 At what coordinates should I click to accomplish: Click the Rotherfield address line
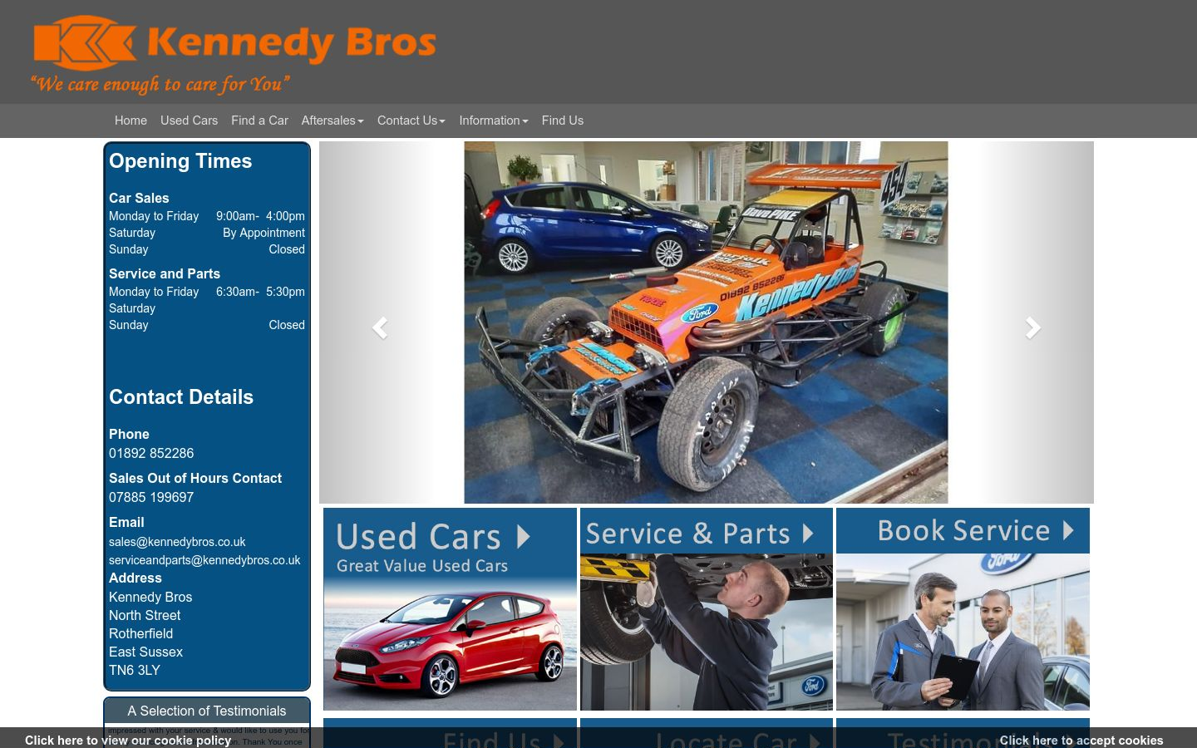[x=141, y=633]
